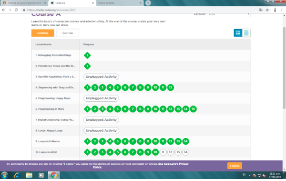Open level 15 of Programming in Maze
This screenshot has height=181, width=286.
(193, 109)
